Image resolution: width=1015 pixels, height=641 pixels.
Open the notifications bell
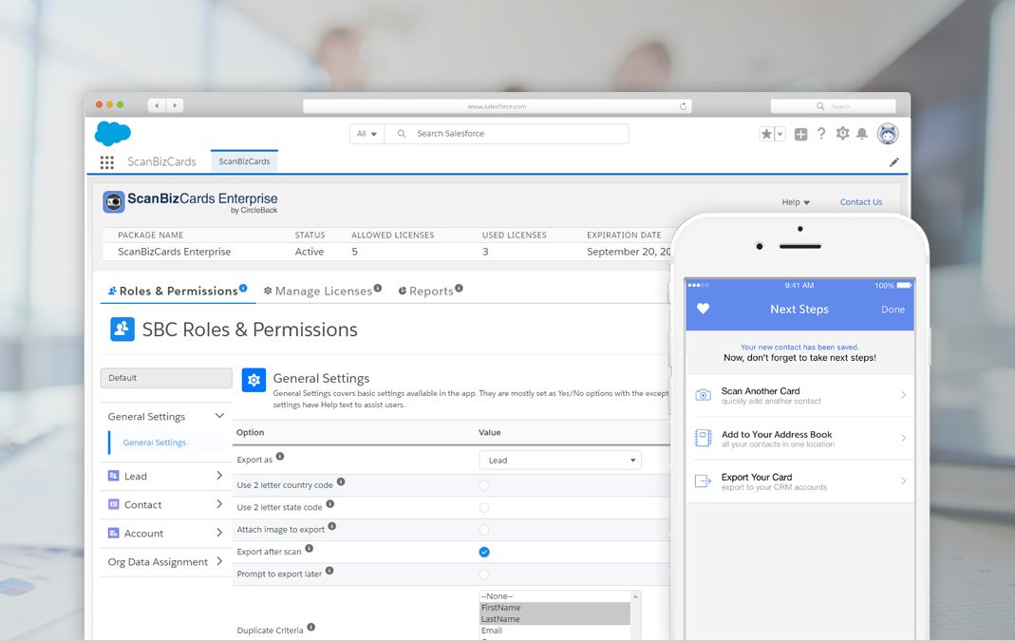[862, 133]
